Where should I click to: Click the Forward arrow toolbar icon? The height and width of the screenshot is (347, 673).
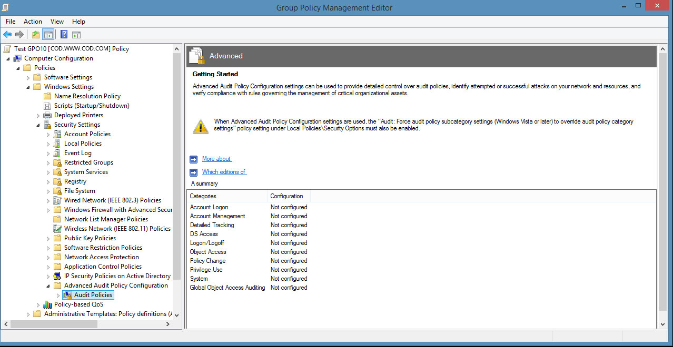[x=19, y=35]
